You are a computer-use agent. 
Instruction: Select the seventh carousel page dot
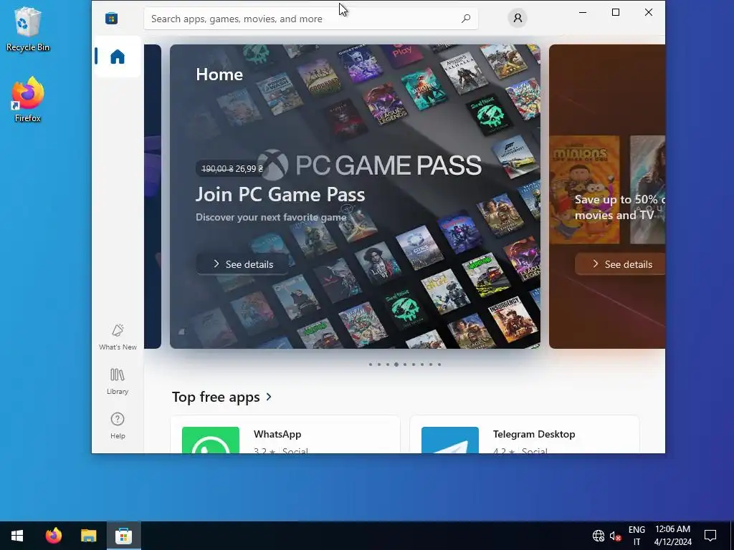pos(421,365)
